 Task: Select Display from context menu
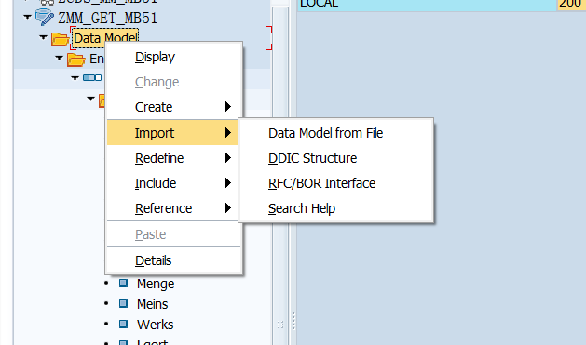174,57
